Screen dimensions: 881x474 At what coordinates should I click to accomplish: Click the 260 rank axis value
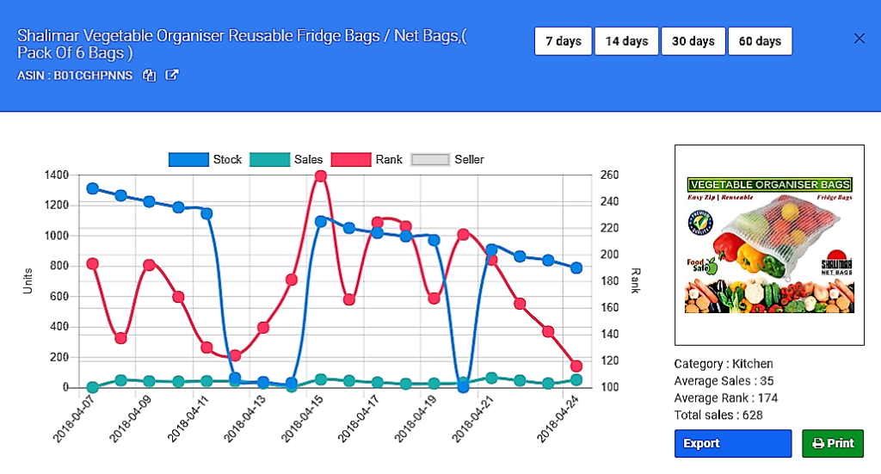click(x=609, y=175)
